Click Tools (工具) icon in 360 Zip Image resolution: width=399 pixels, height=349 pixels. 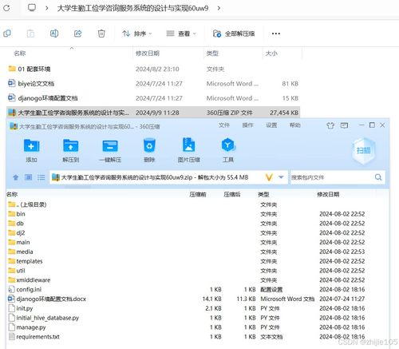pos(228,150)
